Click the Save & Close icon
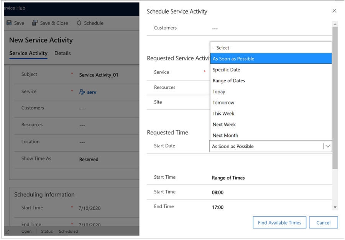This screenshot has width=345, height=240. (x=35, y=23)
